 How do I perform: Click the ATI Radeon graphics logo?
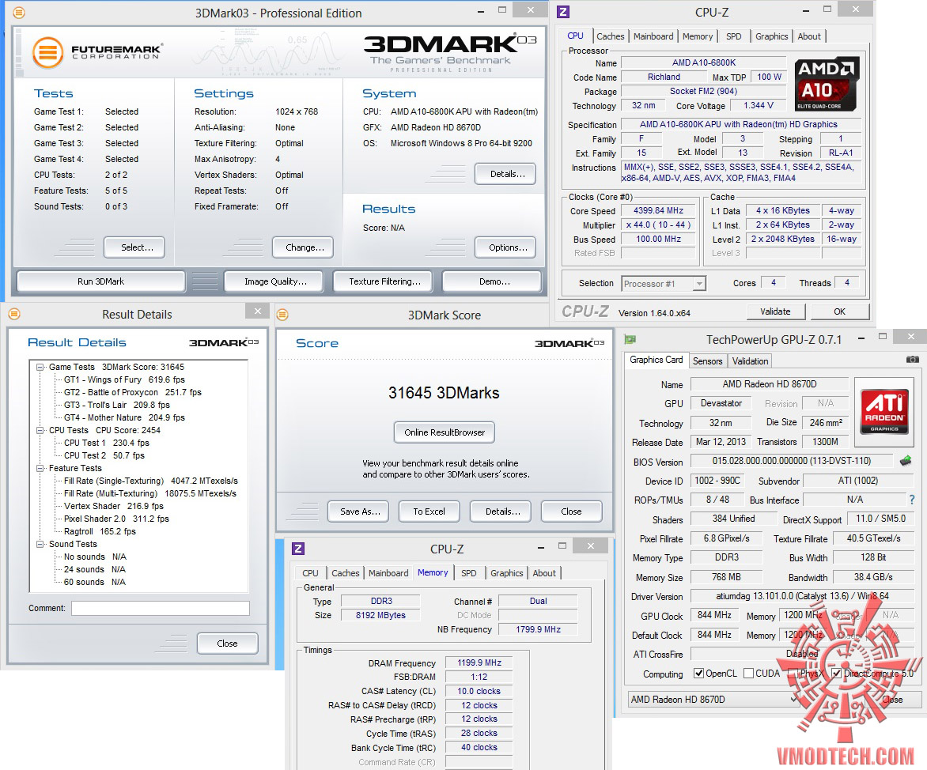[x=883, y=411]
